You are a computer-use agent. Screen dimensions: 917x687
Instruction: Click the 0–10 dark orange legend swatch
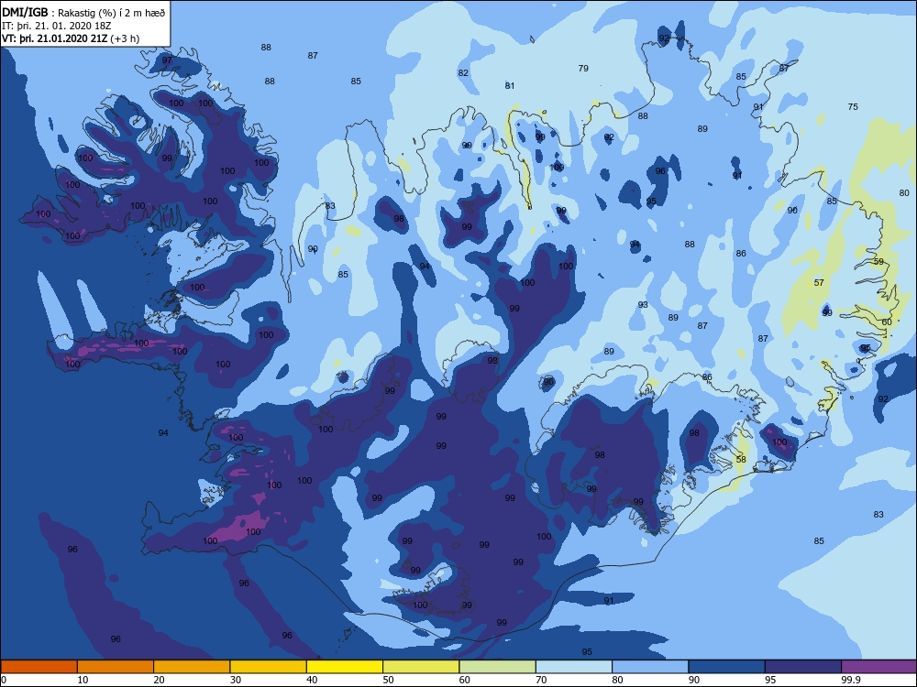pos(39,667)
